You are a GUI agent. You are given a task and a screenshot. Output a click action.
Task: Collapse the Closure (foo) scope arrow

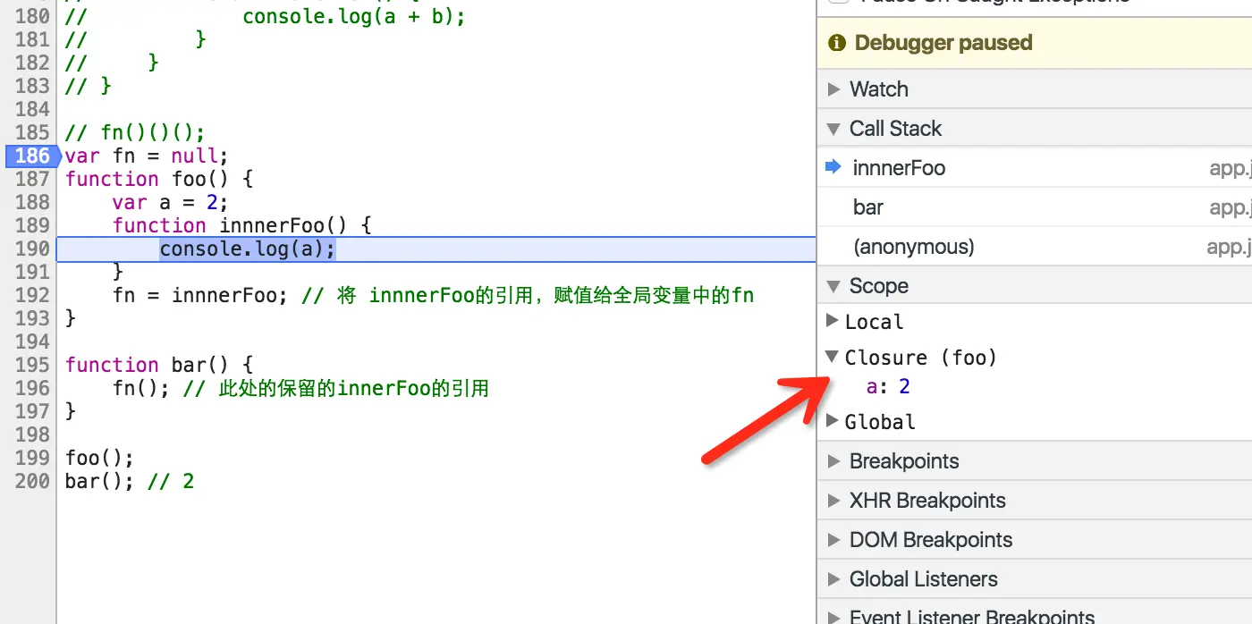pyautogui.click(x=832, y=357)
